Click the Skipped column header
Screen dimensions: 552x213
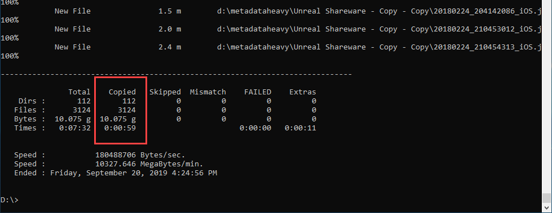coord(165,92)
